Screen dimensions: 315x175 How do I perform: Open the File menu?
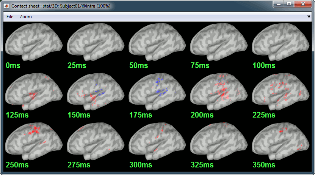[10, 17]
